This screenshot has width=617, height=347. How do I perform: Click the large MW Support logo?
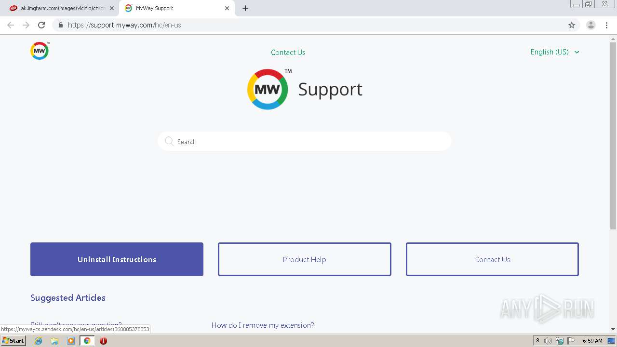pos(305,89)
